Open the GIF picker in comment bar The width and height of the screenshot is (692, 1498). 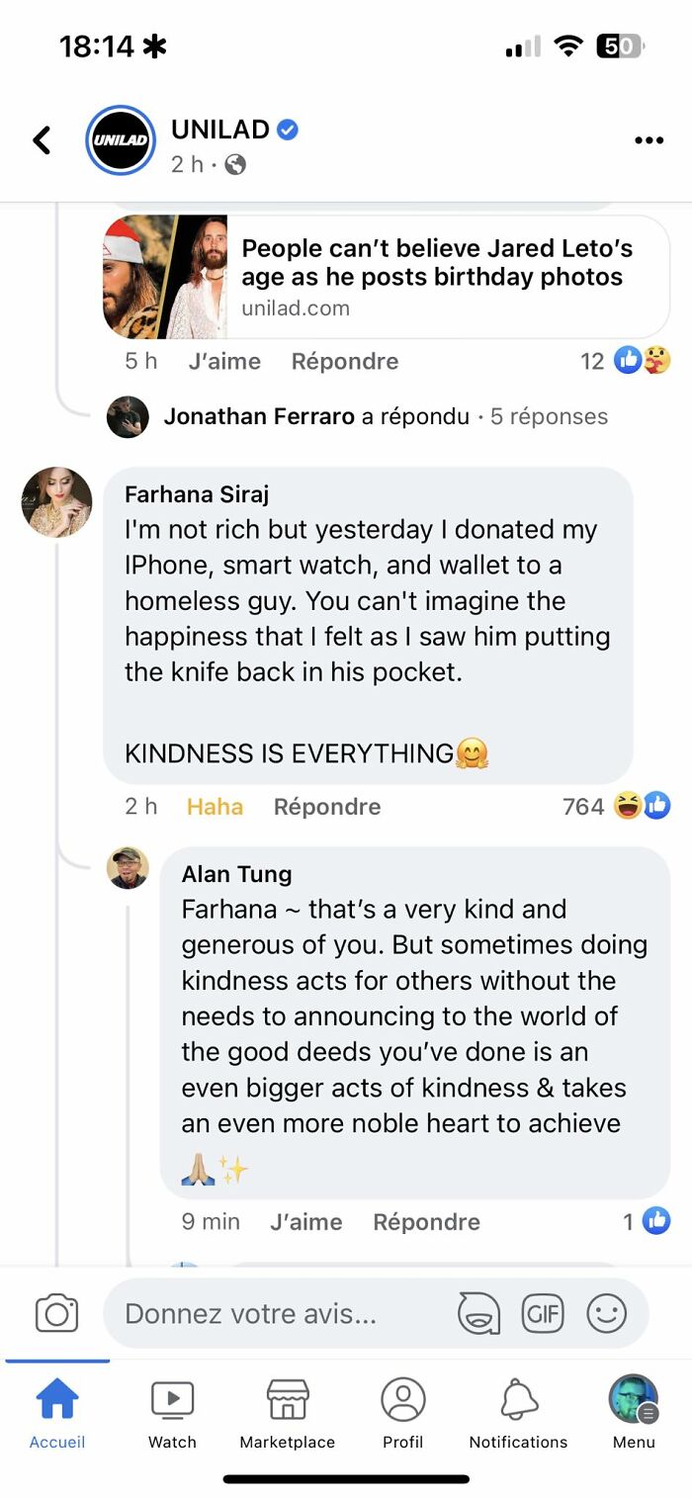pyautogui.click(x=543, y=1313)
